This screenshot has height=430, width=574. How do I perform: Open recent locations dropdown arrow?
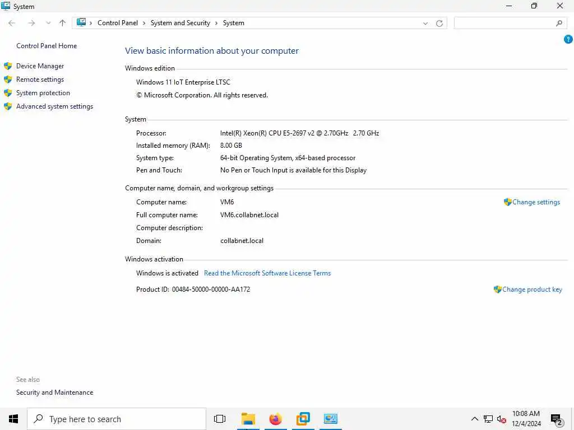48,23
